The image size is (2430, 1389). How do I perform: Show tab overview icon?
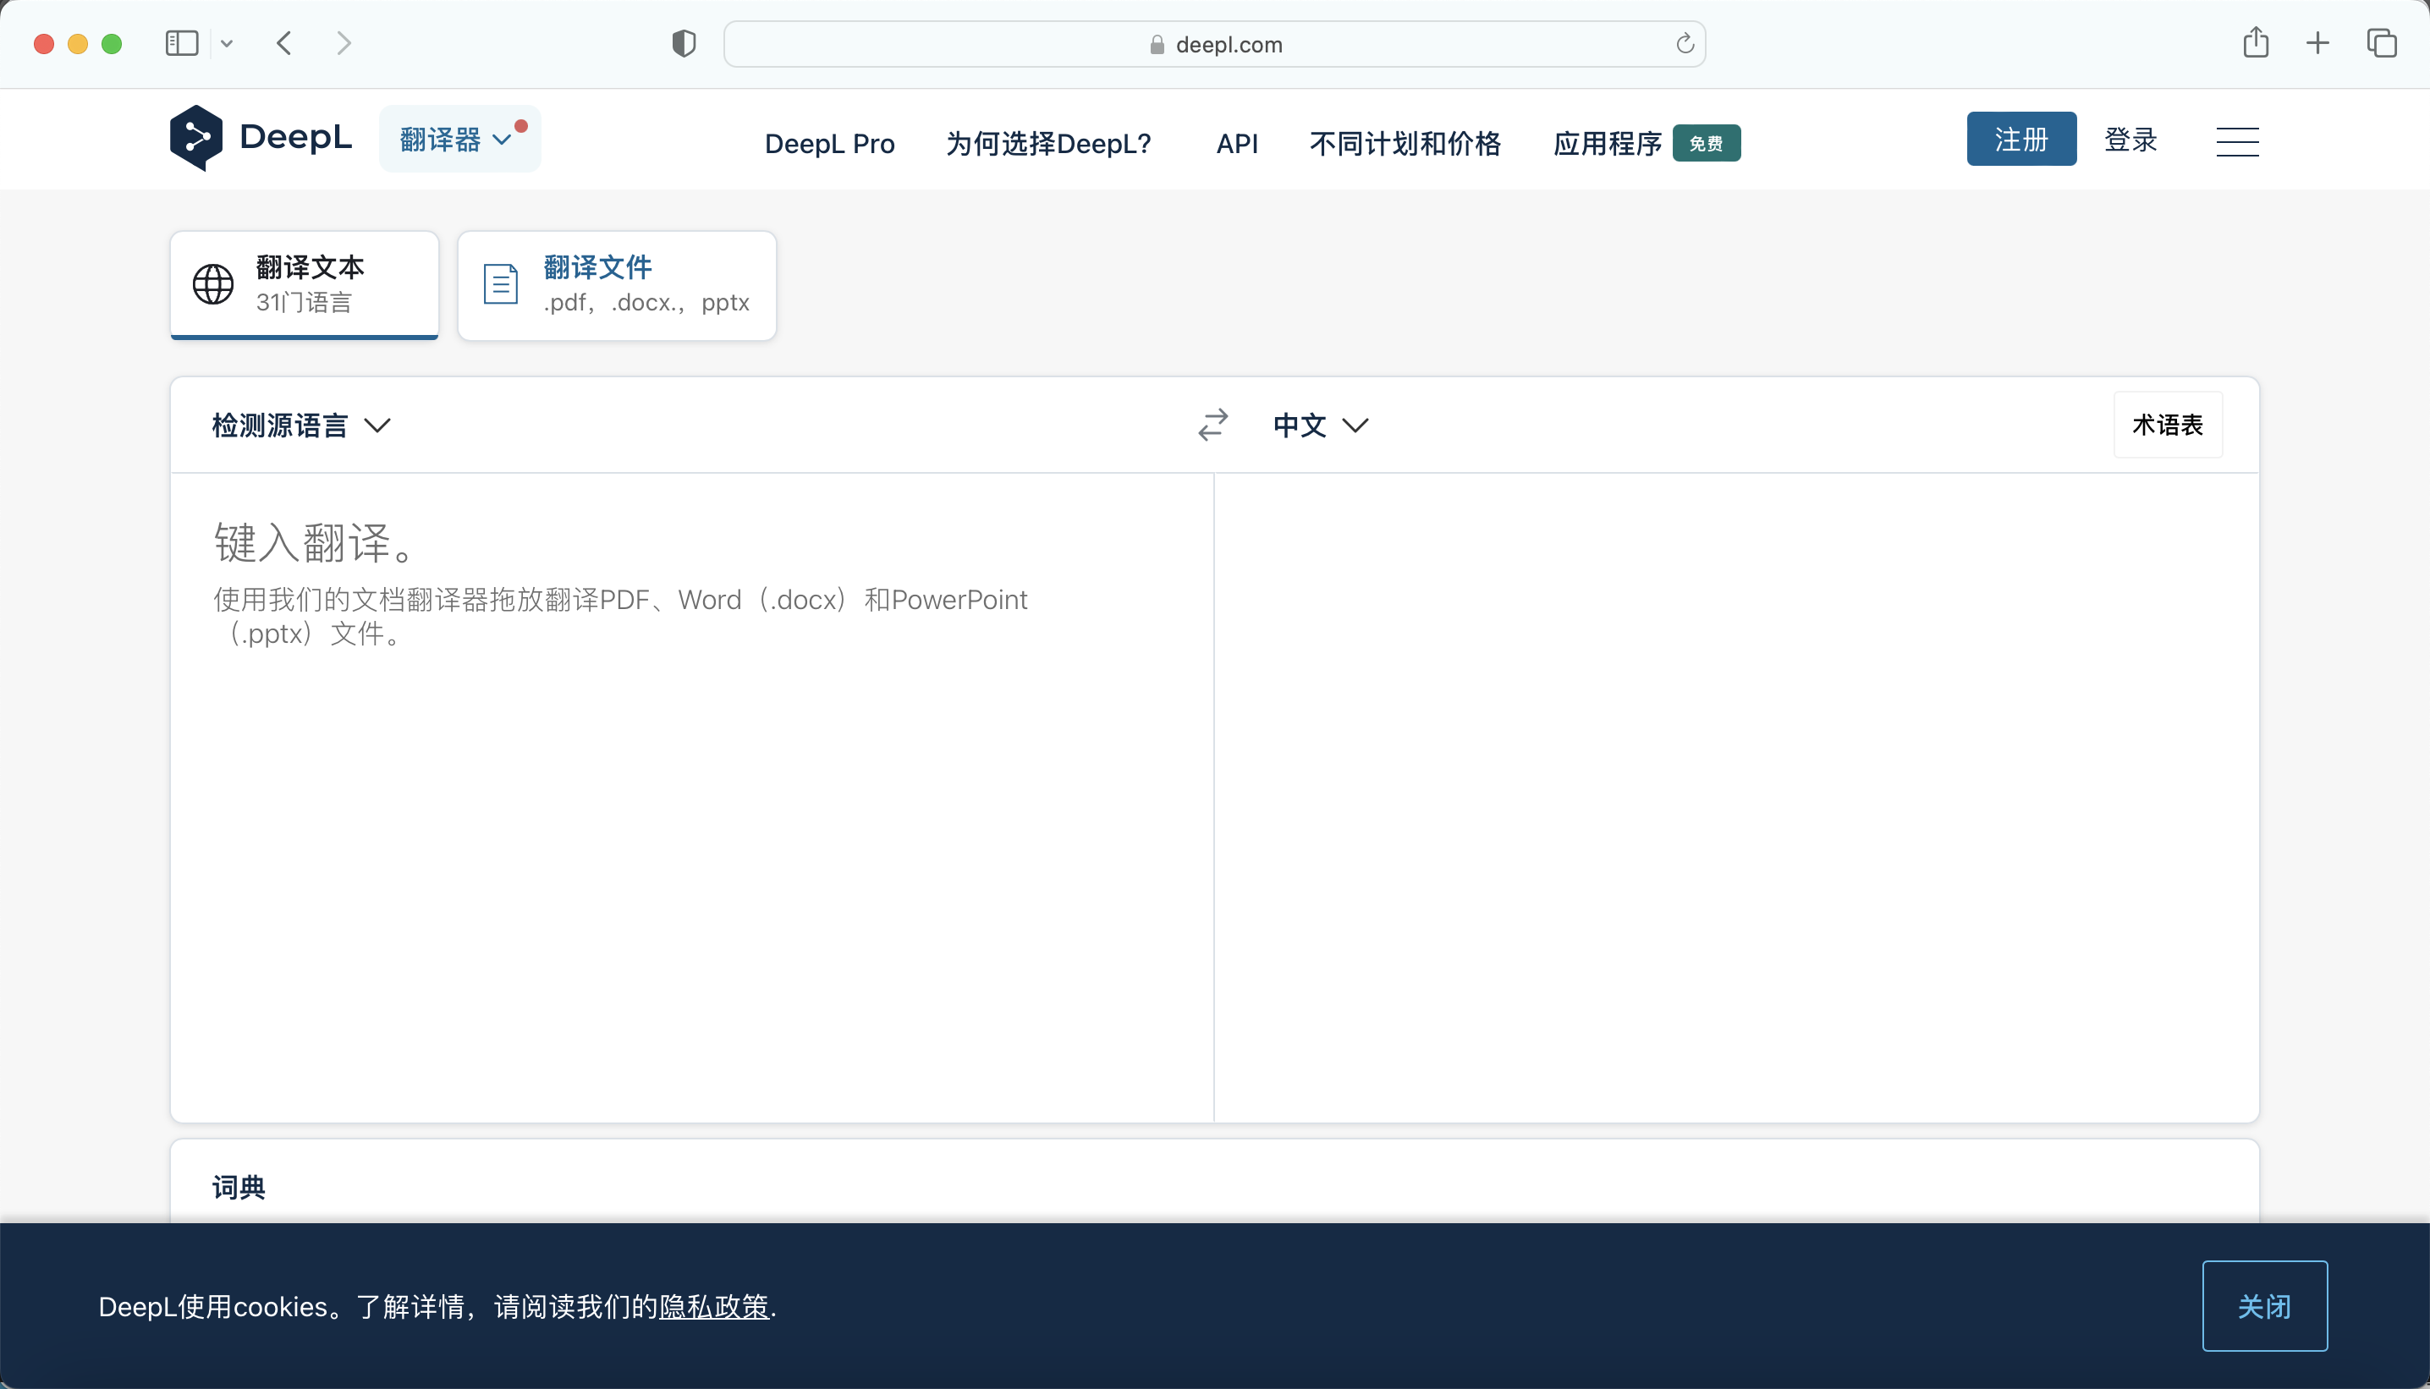point(2381,43)
